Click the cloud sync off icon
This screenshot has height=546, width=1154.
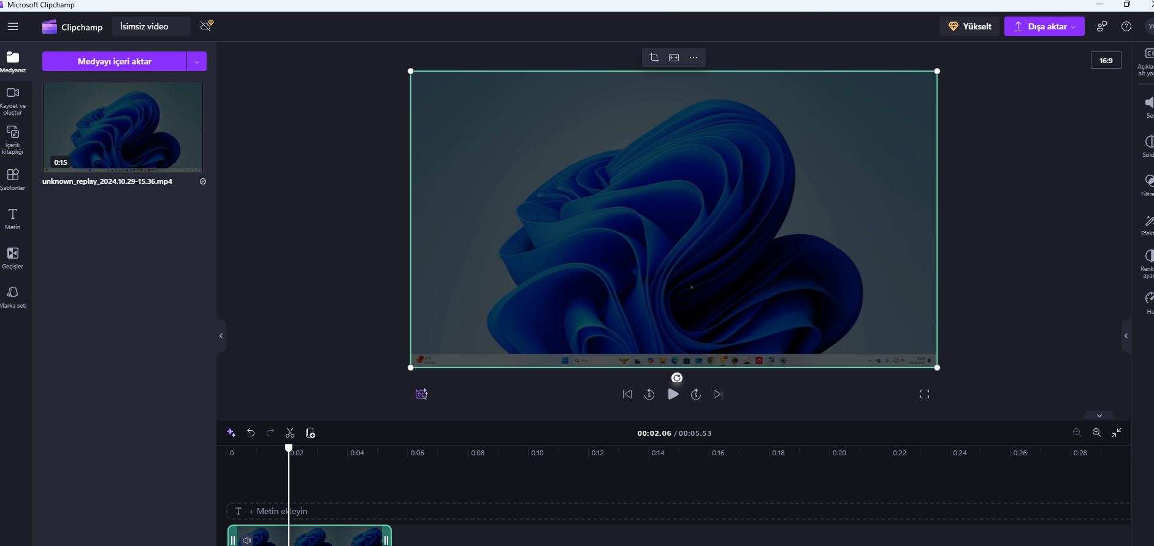pyautogui.click(x=207, y=26)
